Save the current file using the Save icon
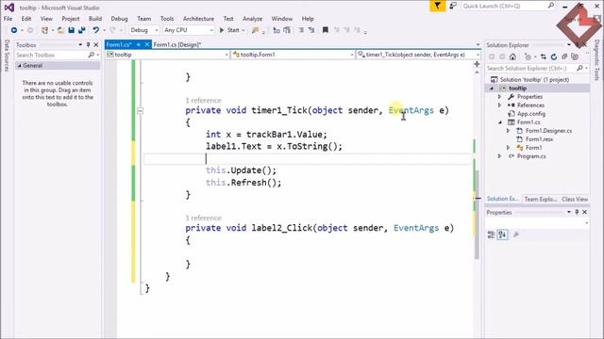The height and width of the screenshot is (339, 604). [72, 30]
